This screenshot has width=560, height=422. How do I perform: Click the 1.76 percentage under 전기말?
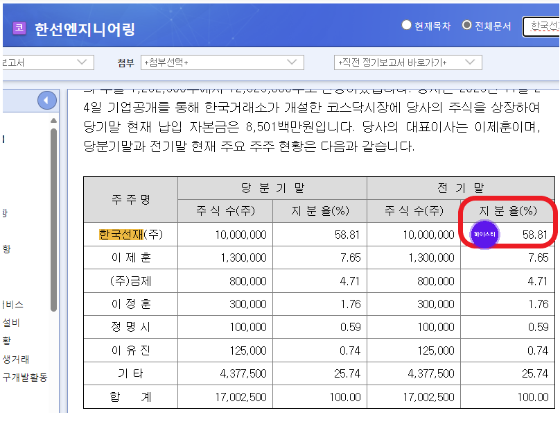click(x=539, y=304)
